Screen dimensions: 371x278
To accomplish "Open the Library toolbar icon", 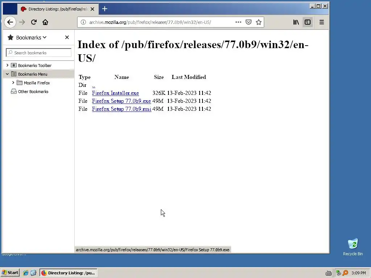I will [296, 22].
